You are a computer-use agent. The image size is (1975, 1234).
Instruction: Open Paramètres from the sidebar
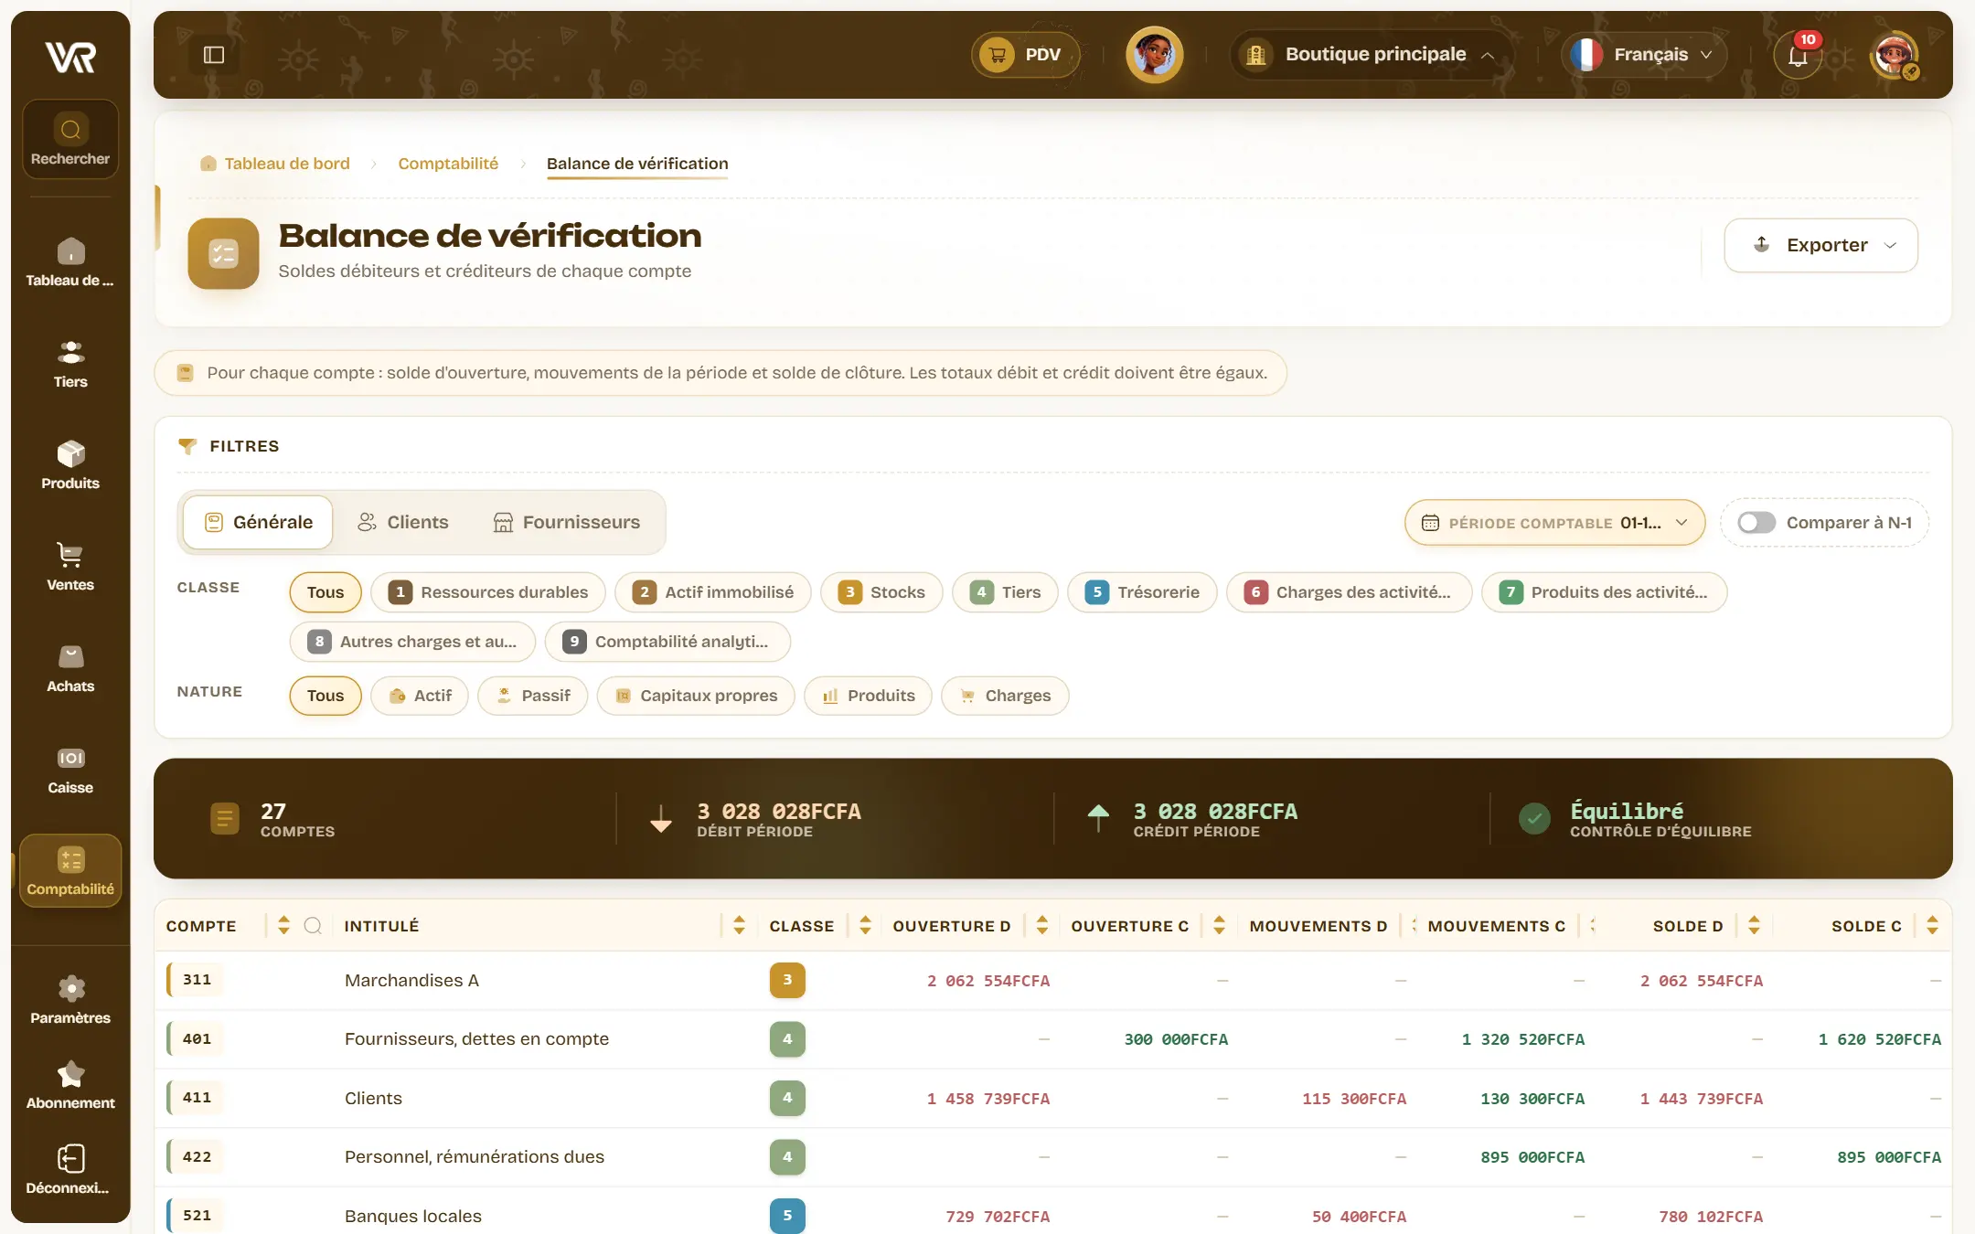(70, 1000)
